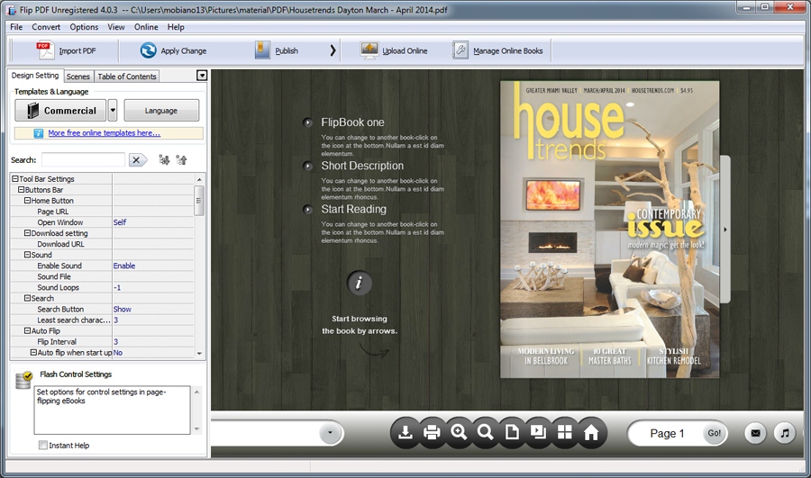Screen dimensions: 811x478
Task: Open the viewer bottom-left dropdown arrow
Action: click(x=330, y=433)
